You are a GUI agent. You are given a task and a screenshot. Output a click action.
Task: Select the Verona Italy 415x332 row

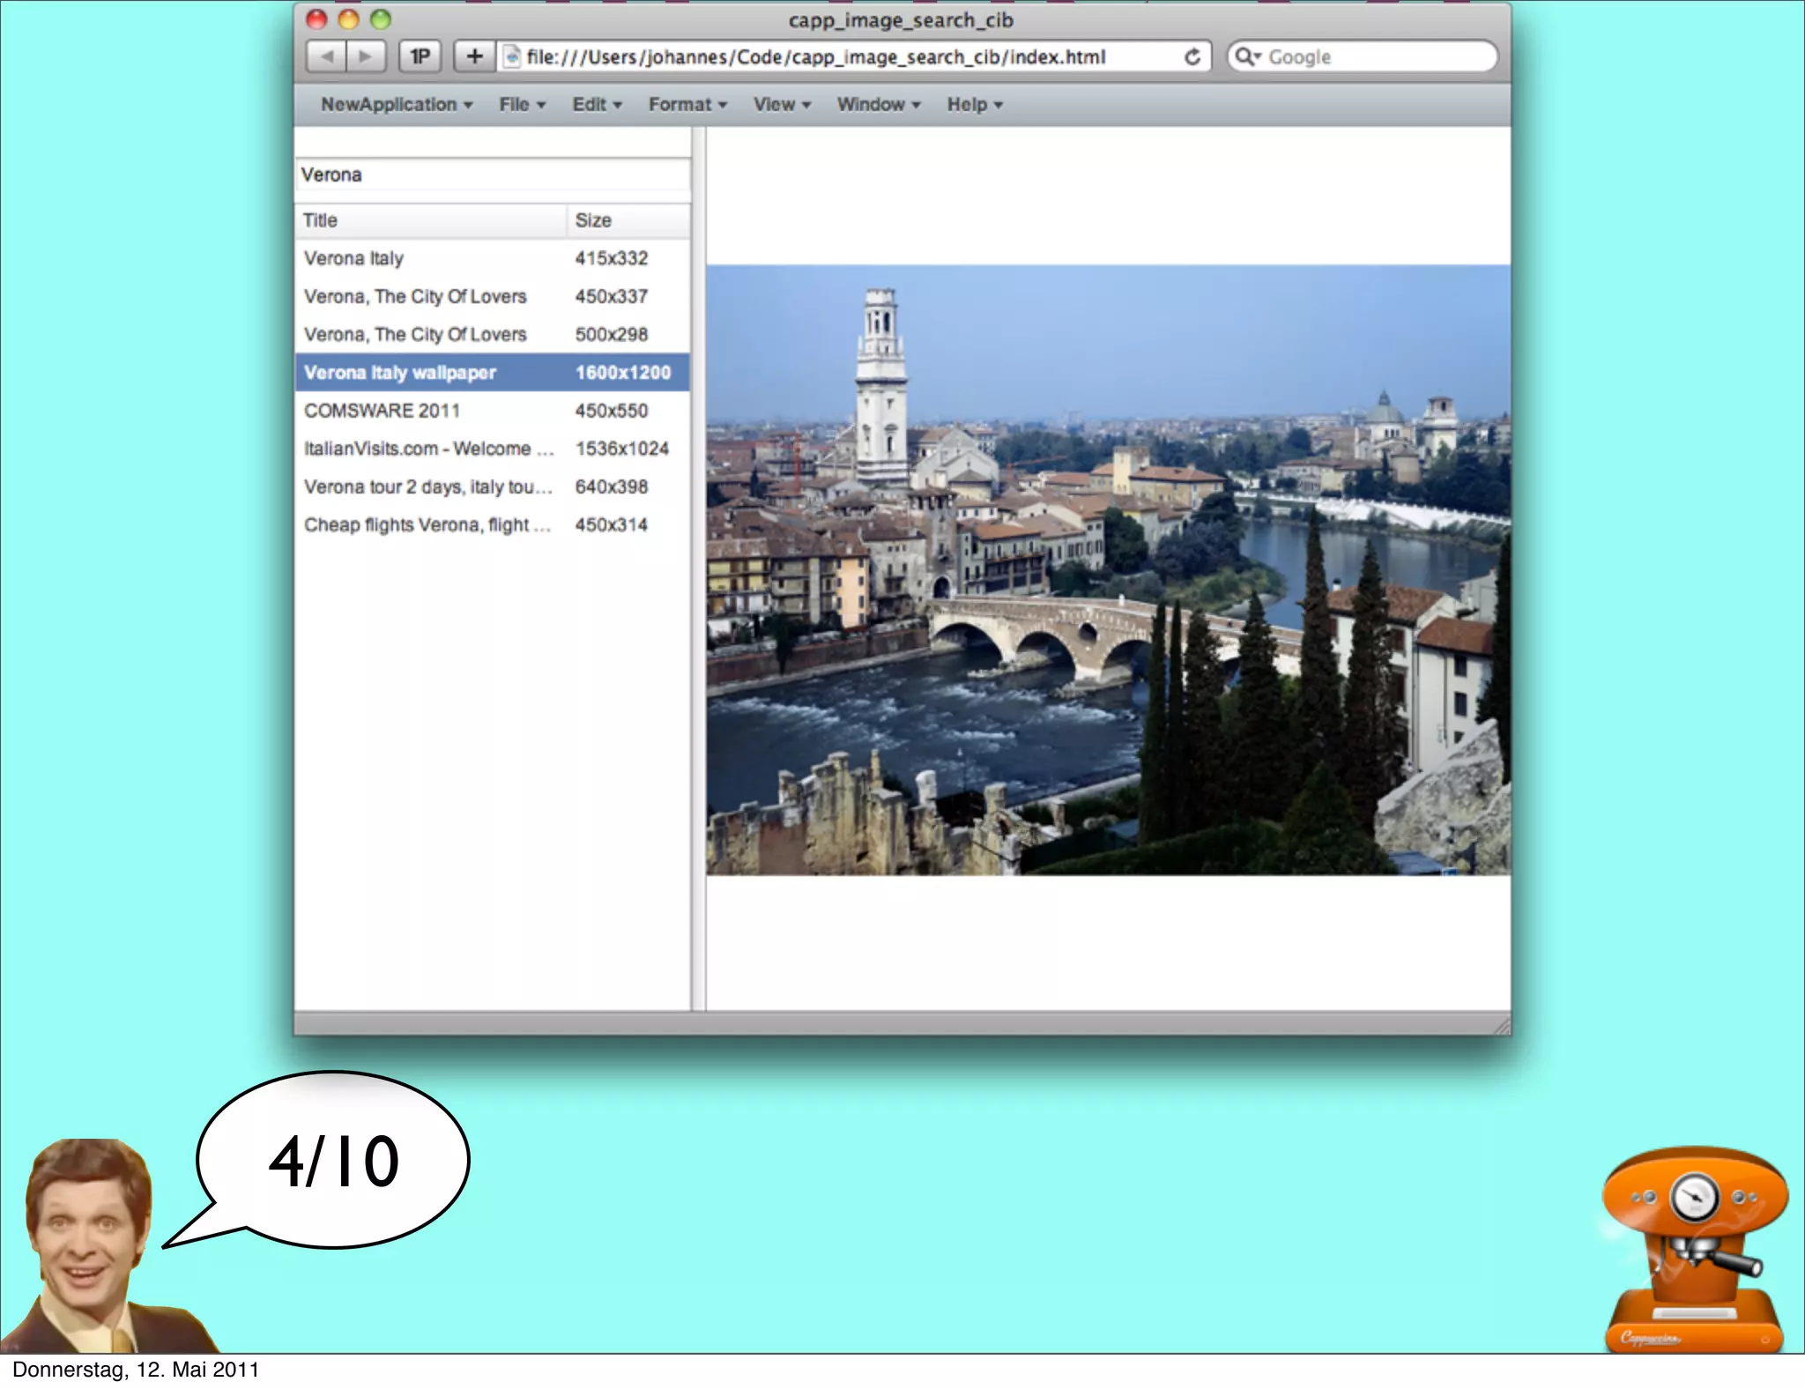click(492, 258)
